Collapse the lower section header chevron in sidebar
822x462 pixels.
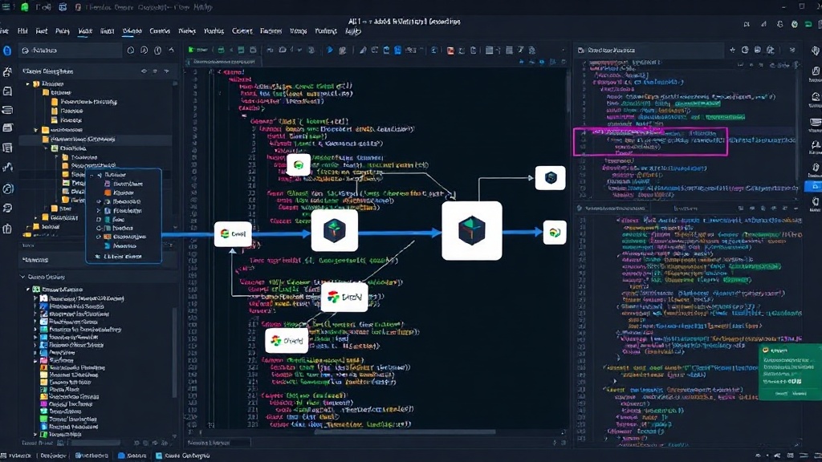22,277
